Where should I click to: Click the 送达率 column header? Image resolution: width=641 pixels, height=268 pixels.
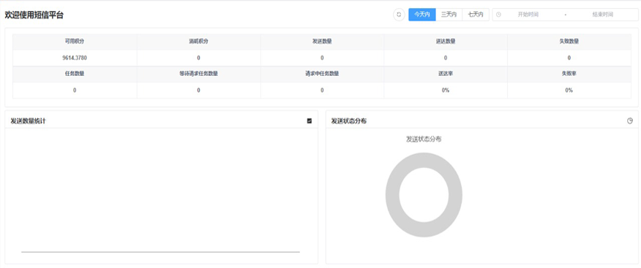446,74
